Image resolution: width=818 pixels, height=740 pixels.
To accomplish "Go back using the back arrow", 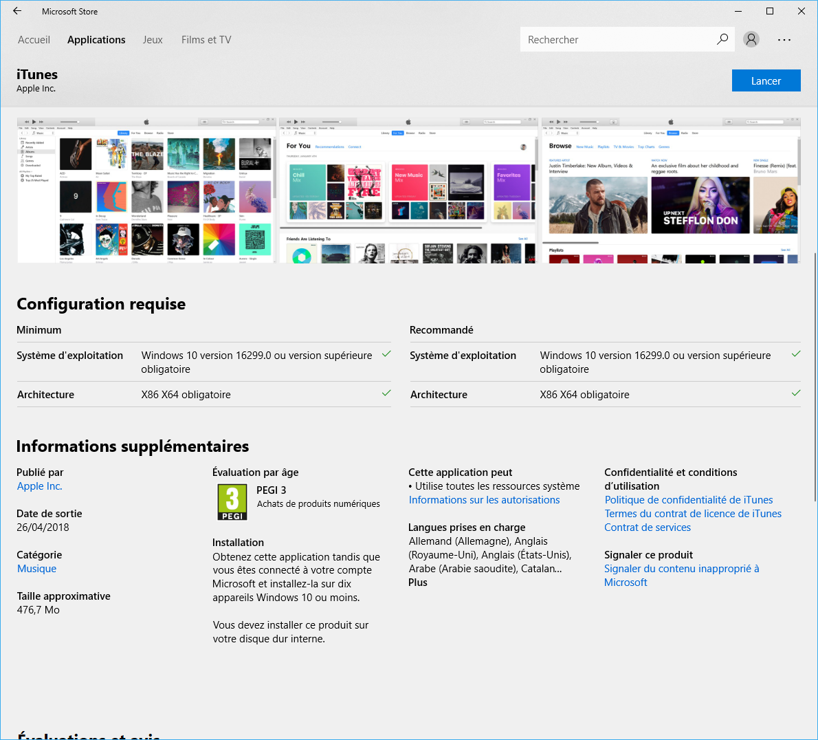I will [x=17, y=11].
